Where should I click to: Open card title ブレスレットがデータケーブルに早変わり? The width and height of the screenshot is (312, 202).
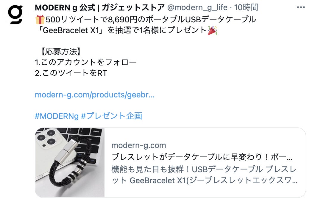coord(202,157)
